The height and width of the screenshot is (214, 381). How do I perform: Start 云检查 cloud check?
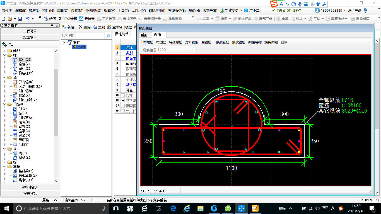(87, 19)
